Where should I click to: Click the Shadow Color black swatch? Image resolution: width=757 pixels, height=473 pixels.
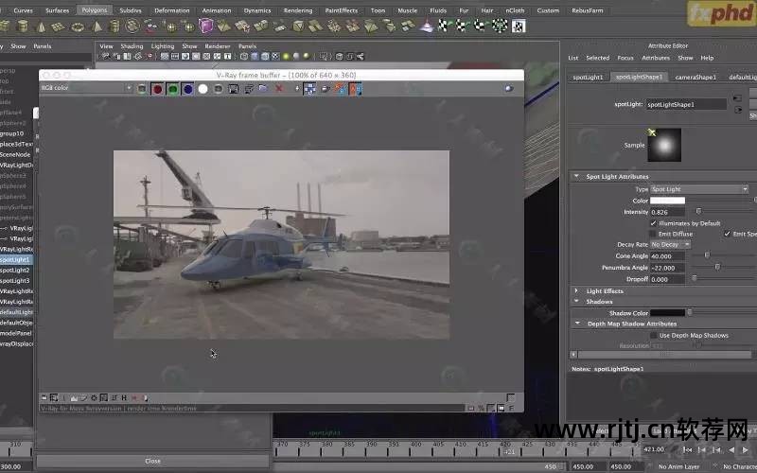coord(667,313)
